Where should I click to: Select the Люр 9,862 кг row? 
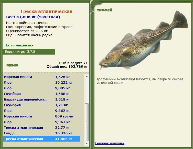coord(41,111)
